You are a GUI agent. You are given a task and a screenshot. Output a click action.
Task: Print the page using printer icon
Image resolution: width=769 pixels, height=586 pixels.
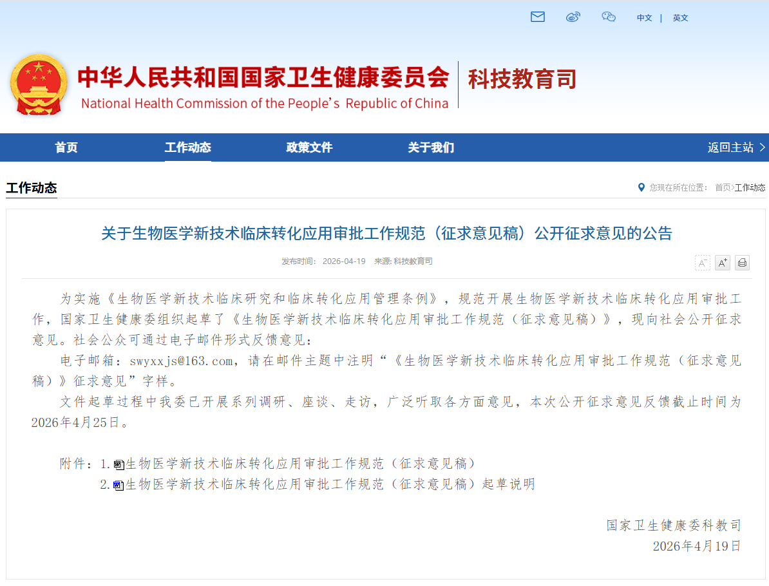coord(742,263)
